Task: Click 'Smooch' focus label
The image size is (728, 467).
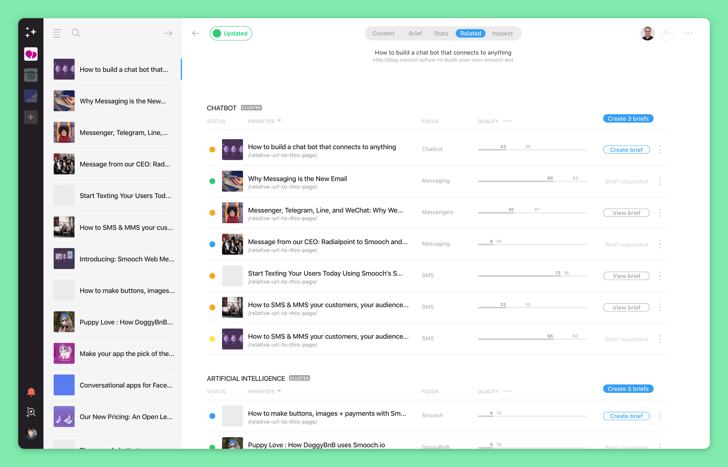Action: pyautogui.click(x=432, y=415)
